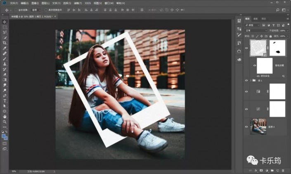The height and width of the screenshot is (174, 291).
Task: Switch to the Channels tab
Action: (x=256, y=19)
